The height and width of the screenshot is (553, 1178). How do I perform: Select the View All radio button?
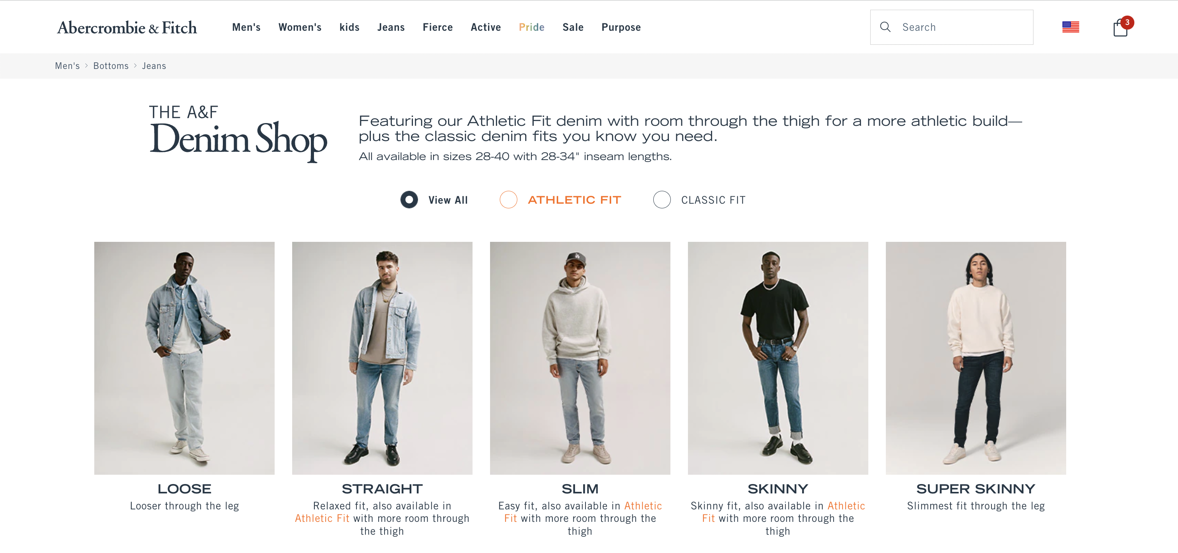coord(409,200)
